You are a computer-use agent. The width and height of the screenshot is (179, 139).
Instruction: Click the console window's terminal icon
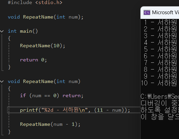point(147,12)
